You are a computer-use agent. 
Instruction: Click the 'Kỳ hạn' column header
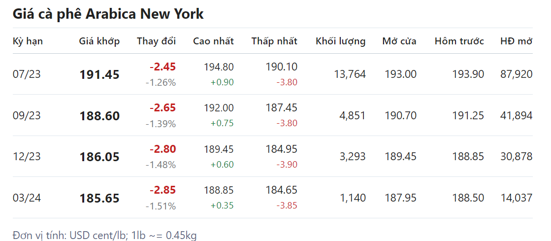[28, 41]
